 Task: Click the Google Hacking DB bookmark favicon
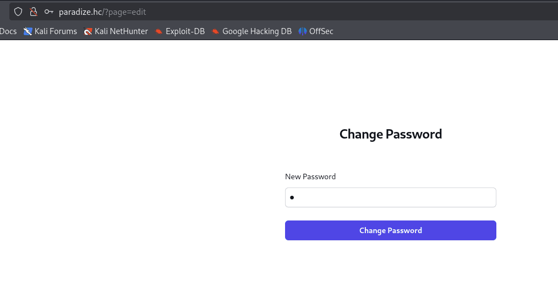coord(216,31)
